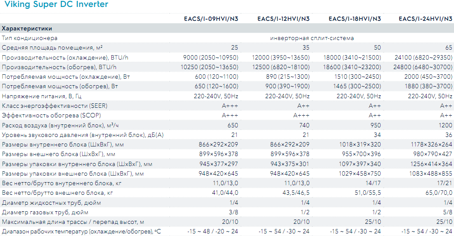
Task: Select indoor weight value 17/21
Action: (x=445, y=183)
